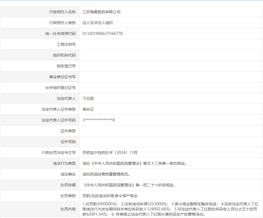Select the label 处罚依据
Viewport: 263px width, 218px height.
(x=68, y=185)
